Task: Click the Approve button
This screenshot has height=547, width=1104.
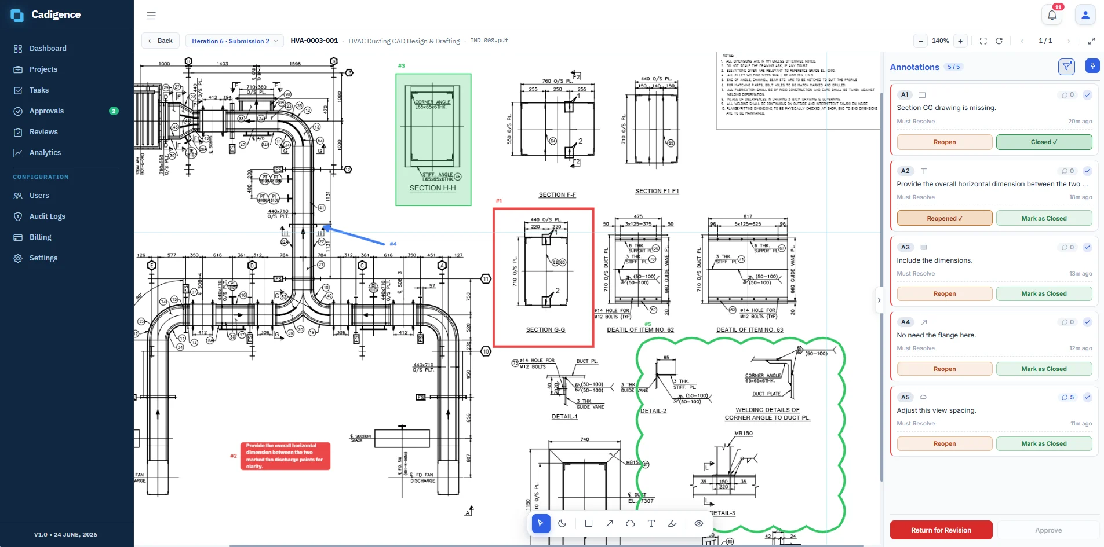Action: 1048,530
